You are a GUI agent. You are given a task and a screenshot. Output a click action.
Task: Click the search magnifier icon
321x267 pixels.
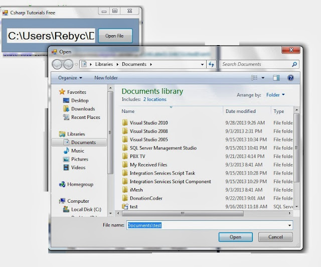pos(294,64)
